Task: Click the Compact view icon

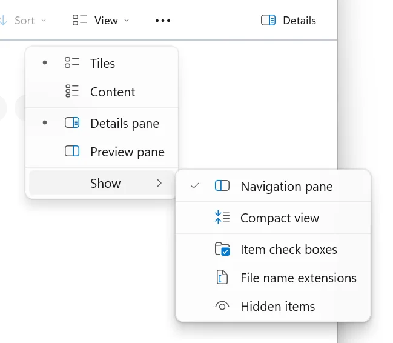Action: pos(222,218)
